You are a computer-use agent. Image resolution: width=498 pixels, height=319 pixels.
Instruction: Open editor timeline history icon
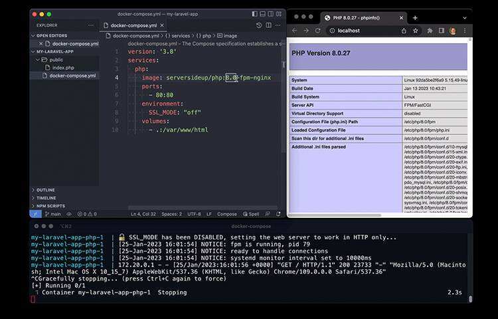(x=259, y=25)
